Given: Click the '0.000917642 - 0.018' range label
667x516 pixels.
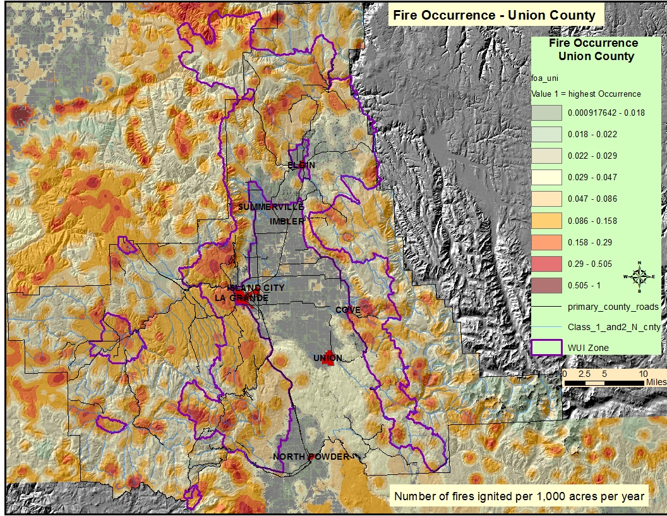Looking at the screenshot, I should tap(606, 113).
